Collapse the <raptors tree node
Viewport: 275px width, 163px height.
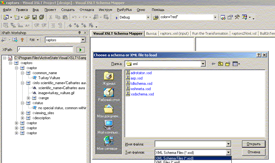tap(10, 63)
